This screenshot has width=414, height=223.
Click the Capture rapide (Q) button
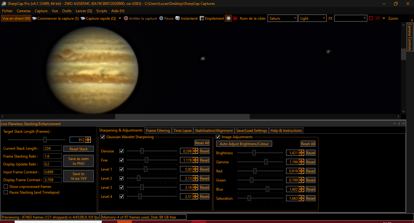(x=98, y=18)
